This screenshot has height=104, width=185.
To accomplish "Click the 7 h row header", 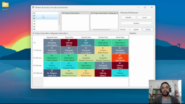I will (38, 43).
